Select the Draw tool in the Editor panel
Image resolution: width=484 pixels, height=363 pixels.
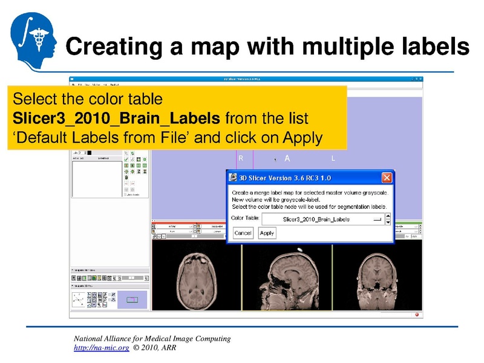coord(132,159)
